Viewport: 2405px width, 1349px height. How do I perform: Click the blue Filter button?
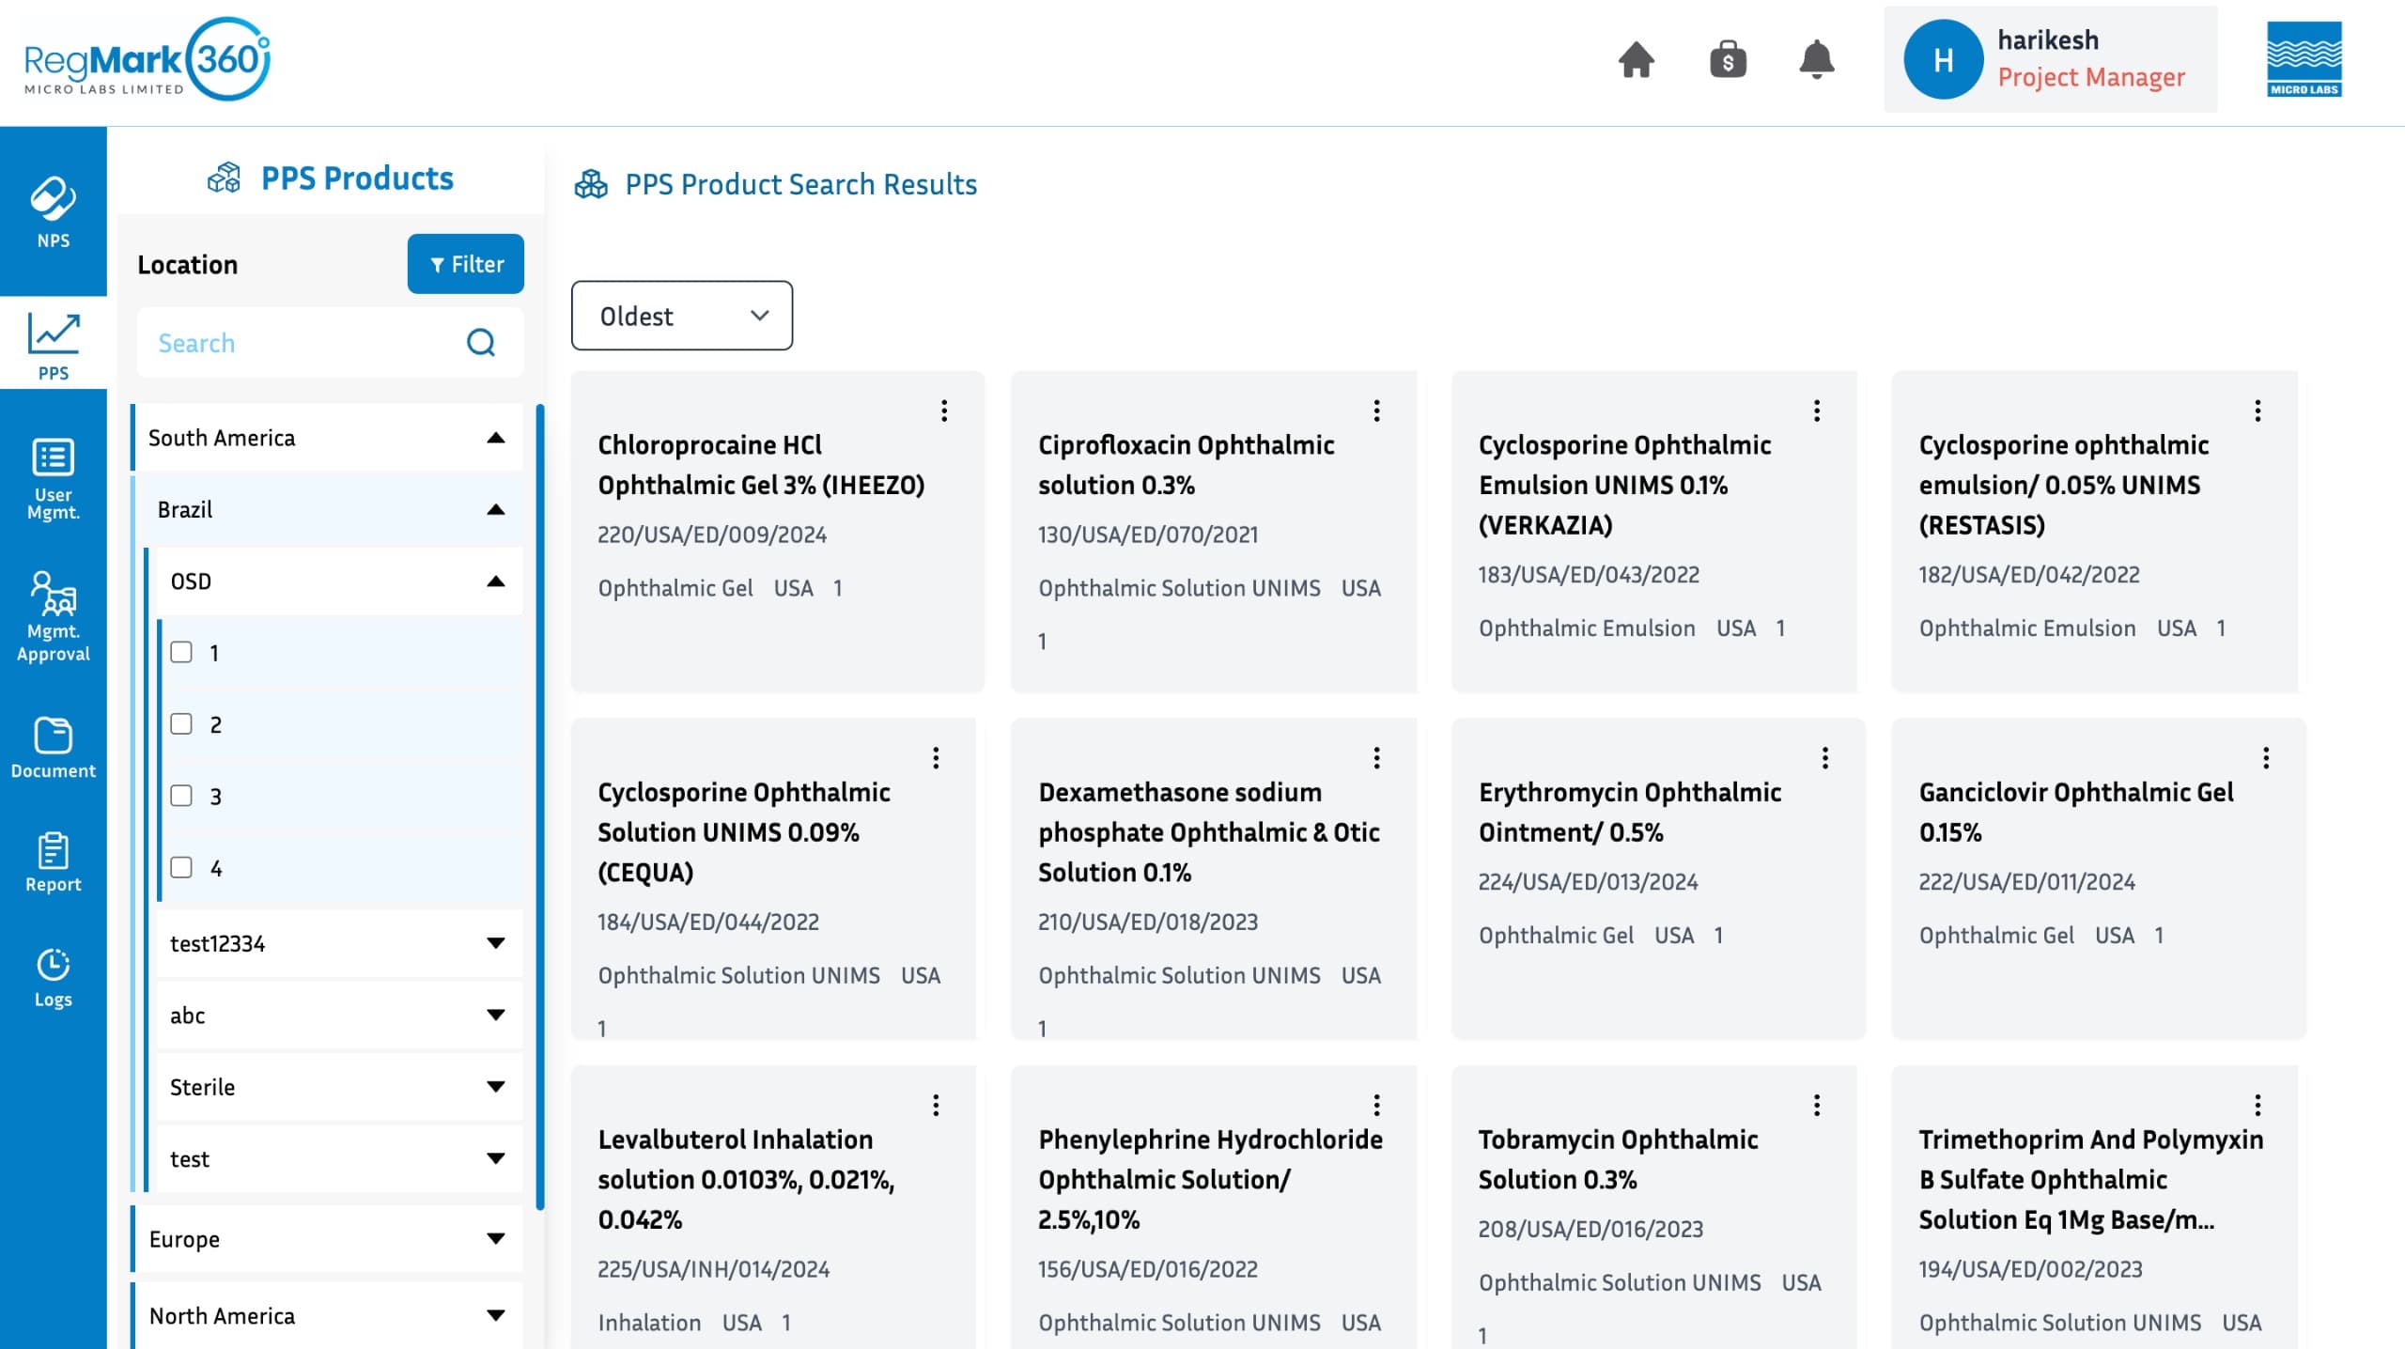click(x=465, y=264)
